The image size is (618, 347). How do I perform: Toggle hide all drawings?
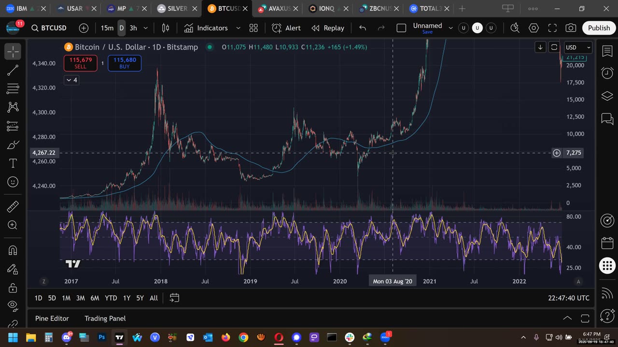(13, 307)
